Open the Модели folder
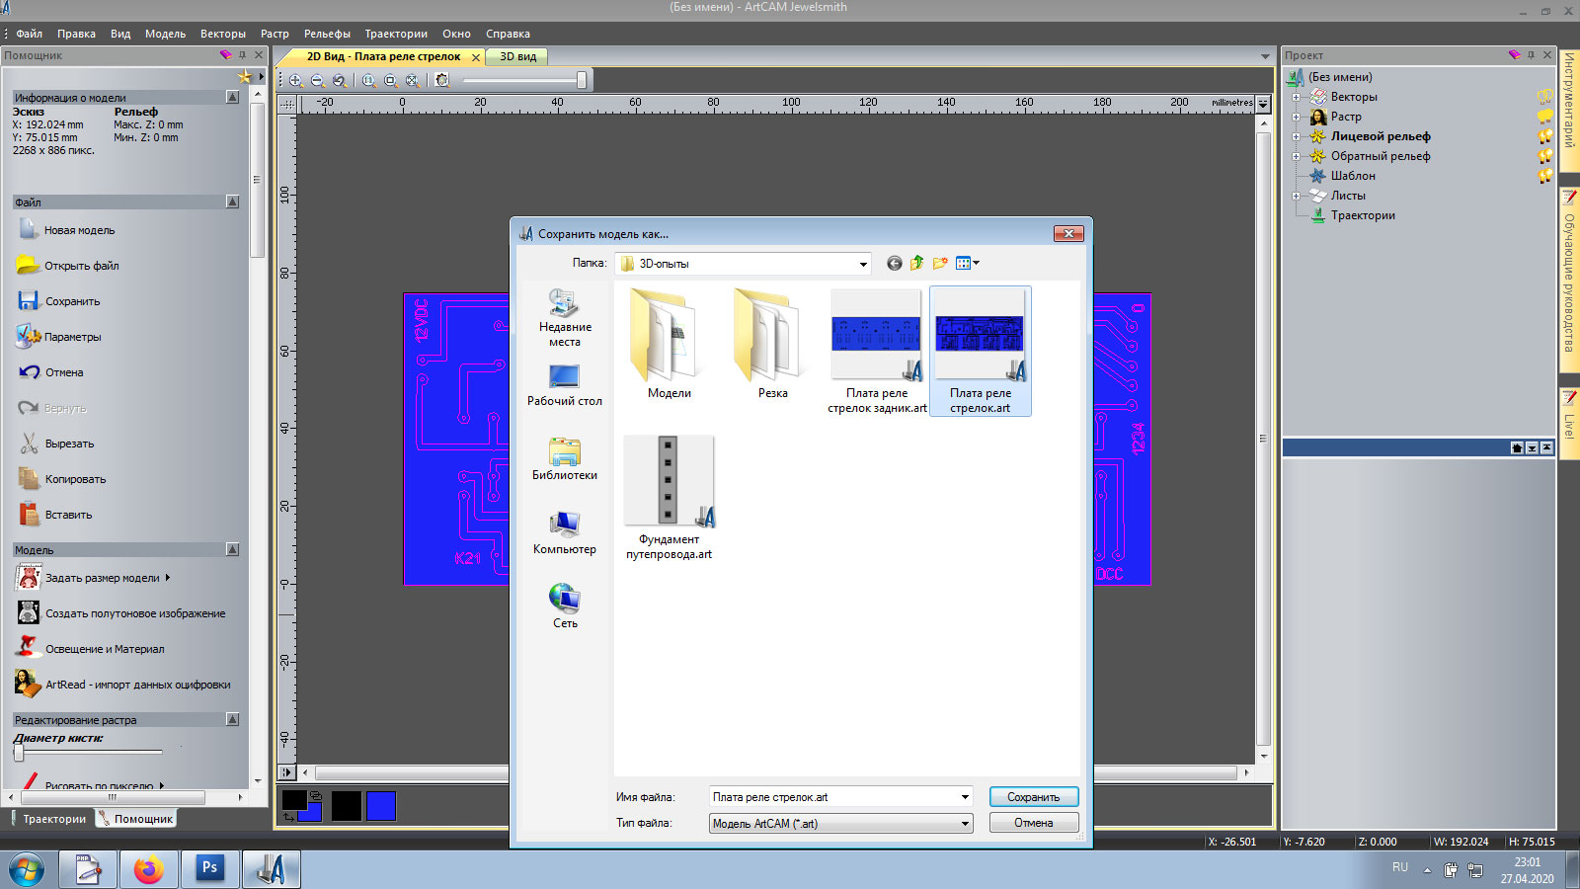The image size is (1580, 889). pos(669,344)
